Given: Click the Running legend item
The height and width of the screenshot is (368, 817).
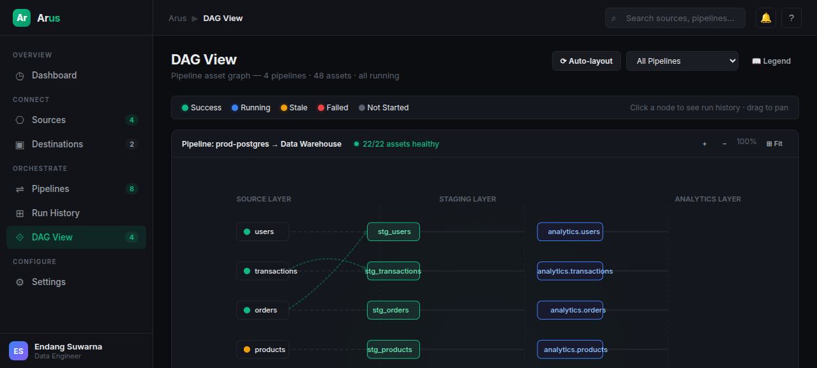Looking at the screenshot, I should click(x=251, y=108).
